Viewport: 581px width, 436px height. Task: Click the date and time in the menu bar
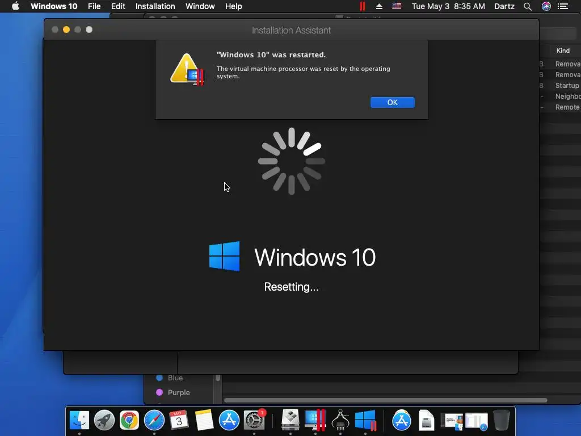point(448,6)
